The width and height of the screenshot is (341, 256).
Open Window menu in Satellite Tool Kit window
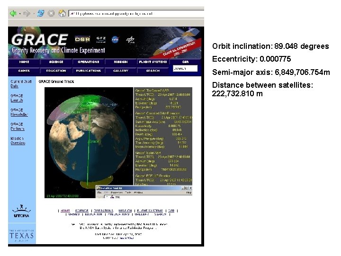(138, 192)
